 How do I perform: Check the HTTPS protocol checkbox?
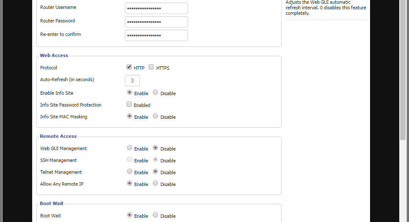[151, 67]
